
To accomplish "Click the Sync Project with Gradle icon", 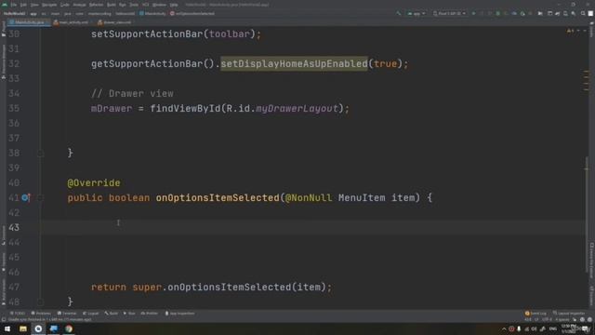I will [558, 13].
